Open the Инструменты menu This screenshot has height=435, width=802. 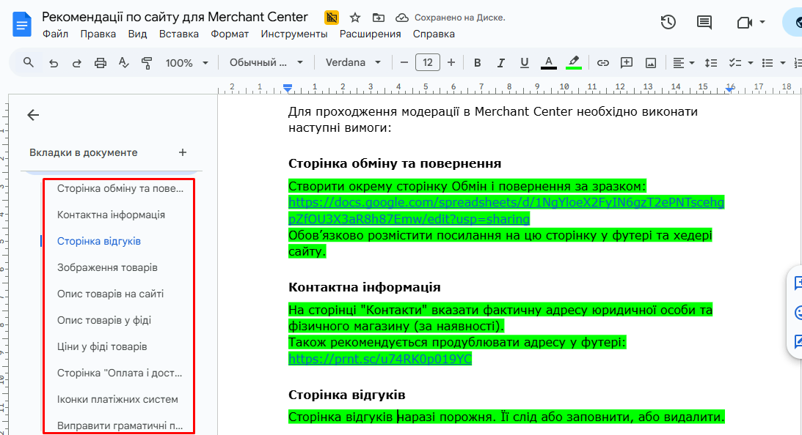(x=294, y=34)
